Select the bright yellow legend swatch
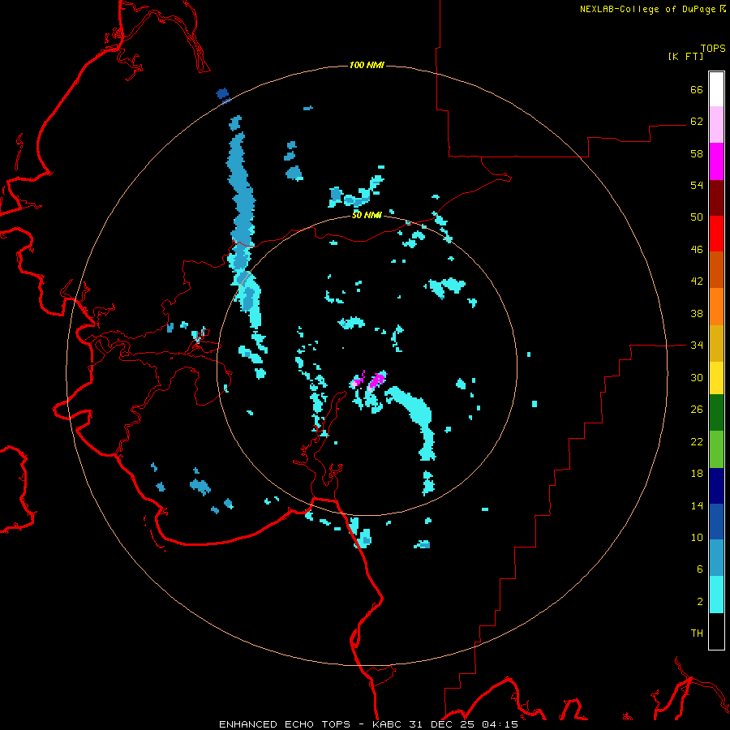The width and height of the screenshot is (730, 730). (716, 378)
